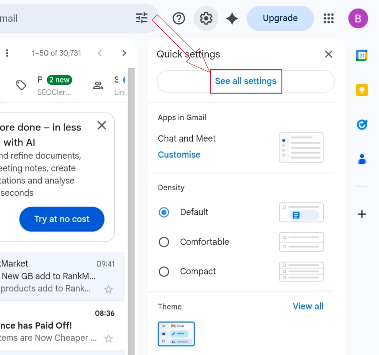
Task: Select the Default density option
Action: pos(164,212)
